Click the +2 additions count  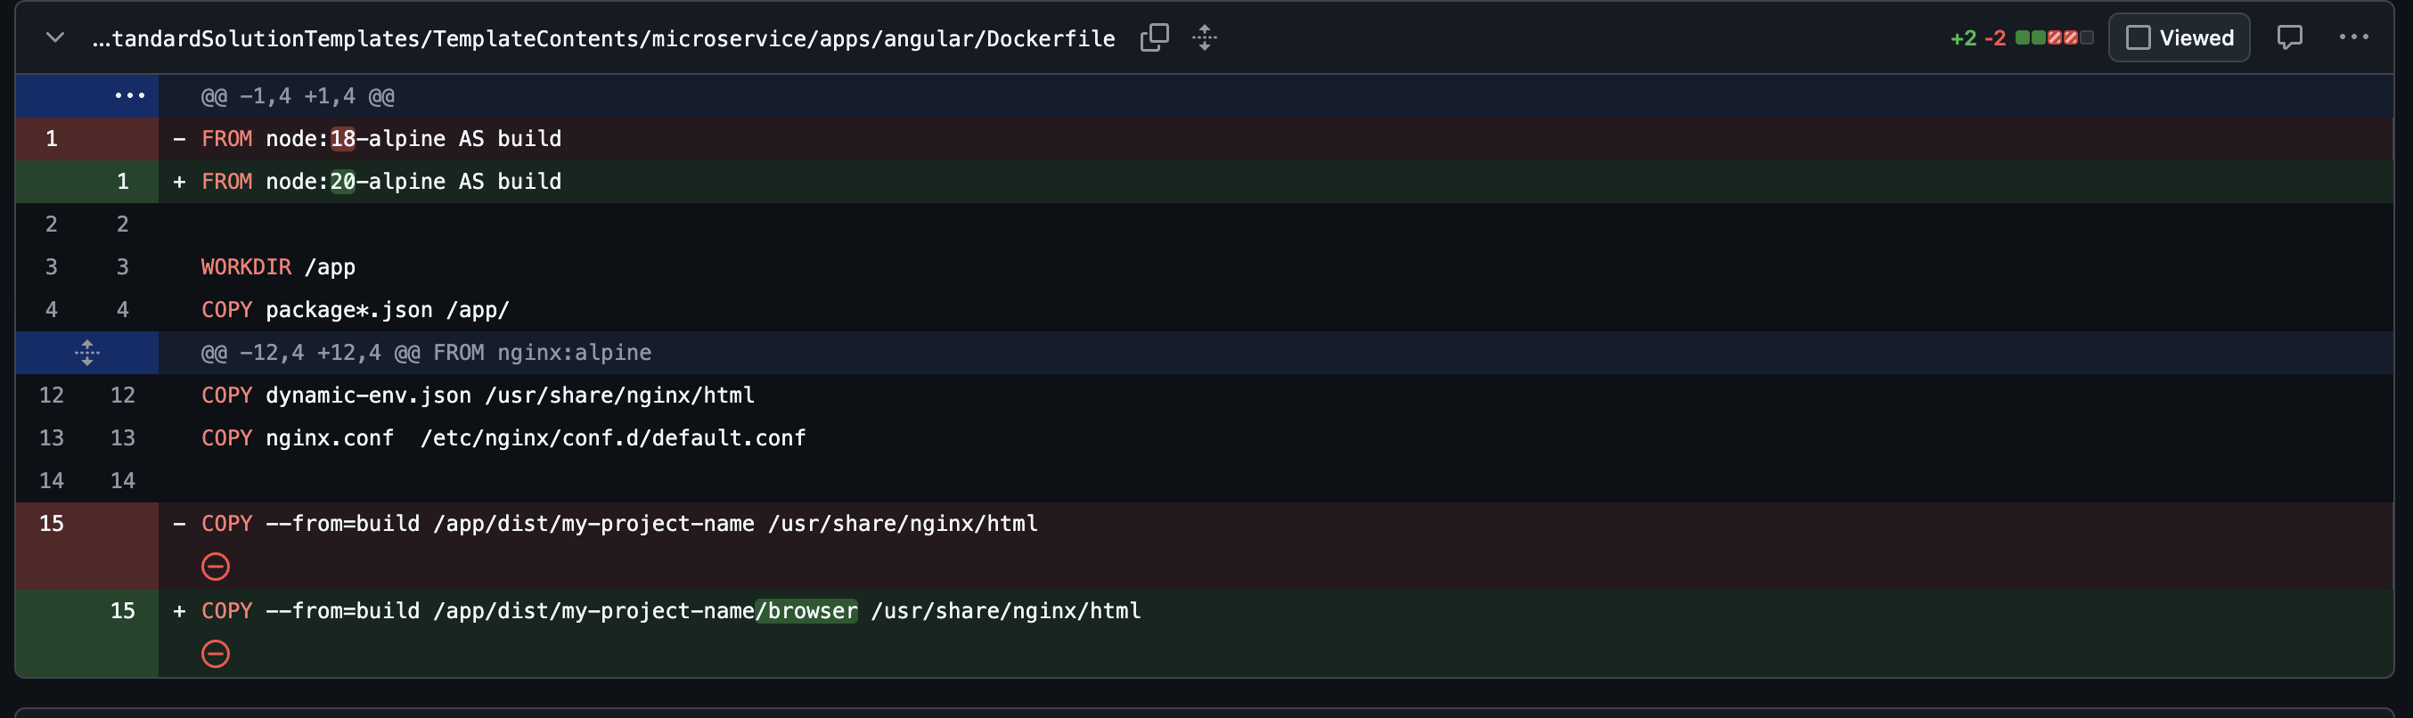1962,38
